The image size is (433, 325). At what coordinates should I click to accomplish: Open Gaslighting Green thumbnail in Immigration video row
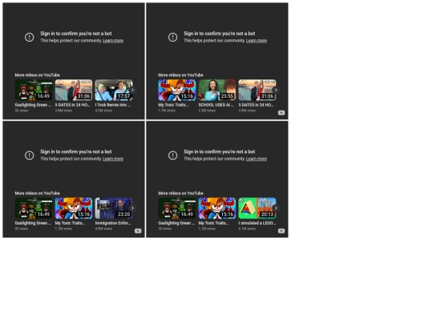(x=34, y=208)
